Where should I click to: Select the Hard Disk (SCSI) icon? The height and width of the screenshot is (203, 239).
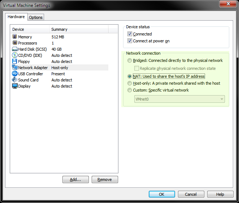point(15,49)
